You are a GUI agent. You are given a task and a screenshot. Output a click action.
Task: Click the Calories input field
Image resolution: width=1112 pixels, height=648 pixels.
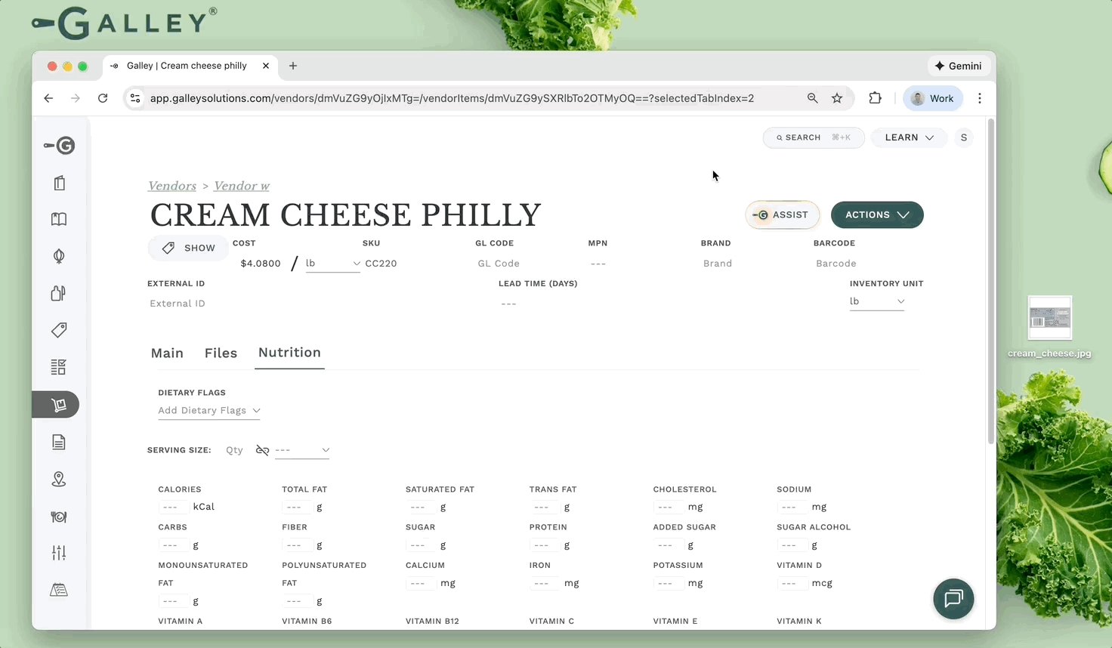(171, 508)
